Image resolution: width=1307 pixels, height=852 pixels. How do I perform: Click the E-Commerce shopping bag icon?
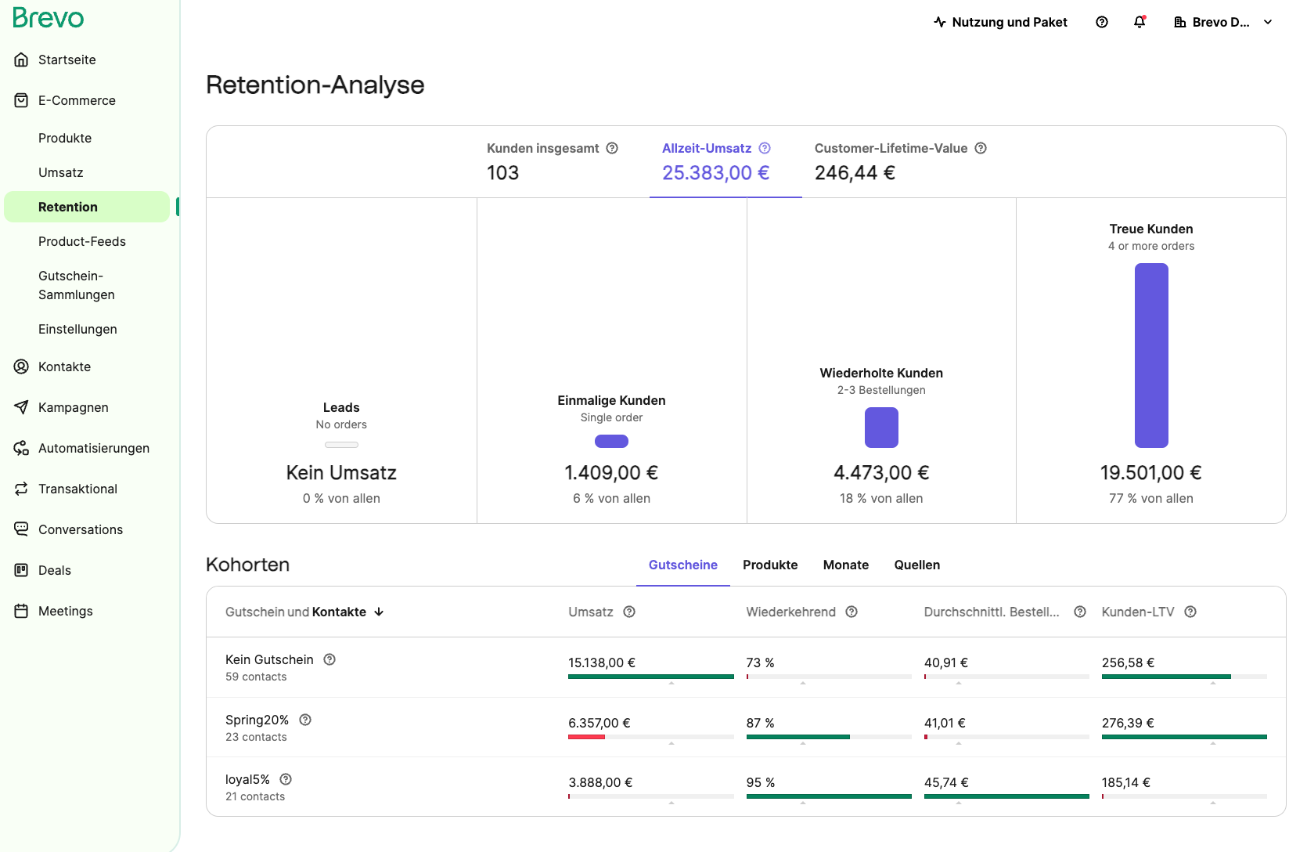pos(22,100)
